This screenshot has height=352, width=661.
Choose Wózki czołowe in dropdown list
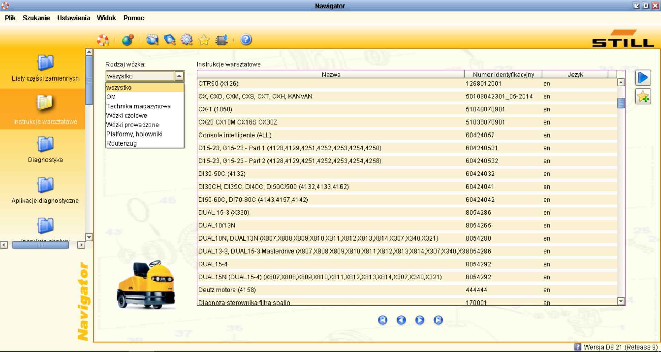126,116
